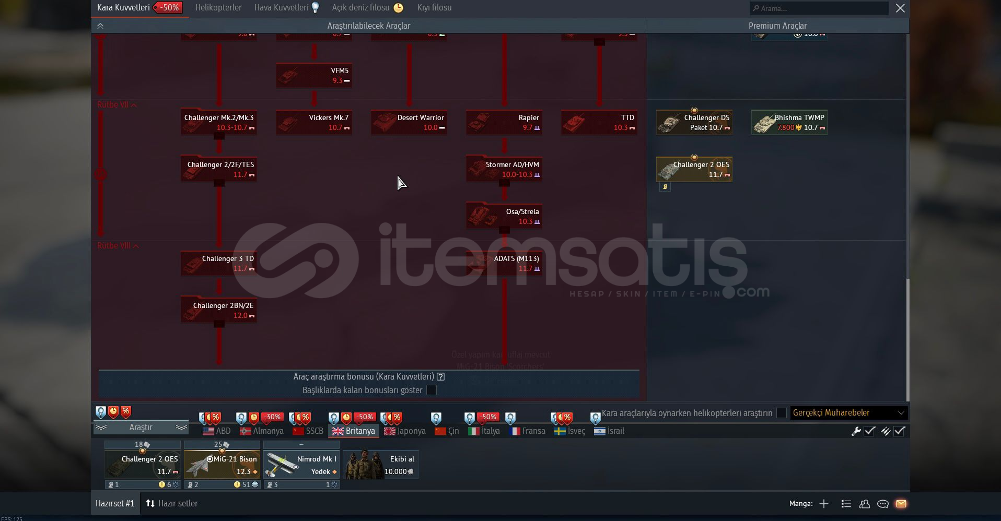Open the chat speech bubble icon
1001x521 pixels.
883,504
